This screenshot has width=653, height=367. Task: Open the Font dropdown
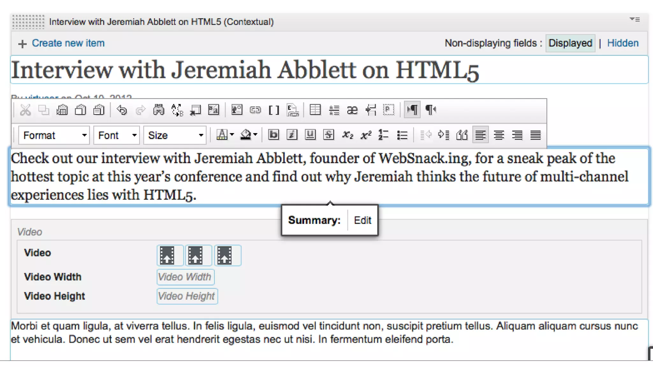[116, 135]
